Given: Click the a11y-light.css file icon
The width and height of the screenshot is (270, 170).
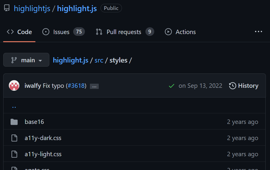Looking at the screenshot, I should coord(14,154).
